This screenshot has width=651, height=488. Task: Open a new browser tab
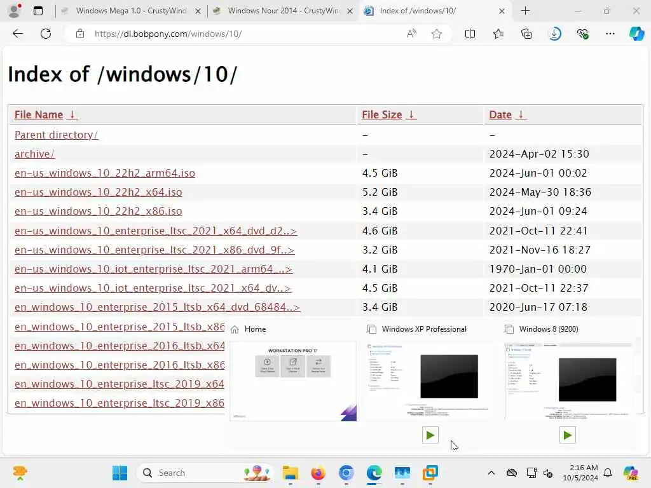tap(526, 11)
